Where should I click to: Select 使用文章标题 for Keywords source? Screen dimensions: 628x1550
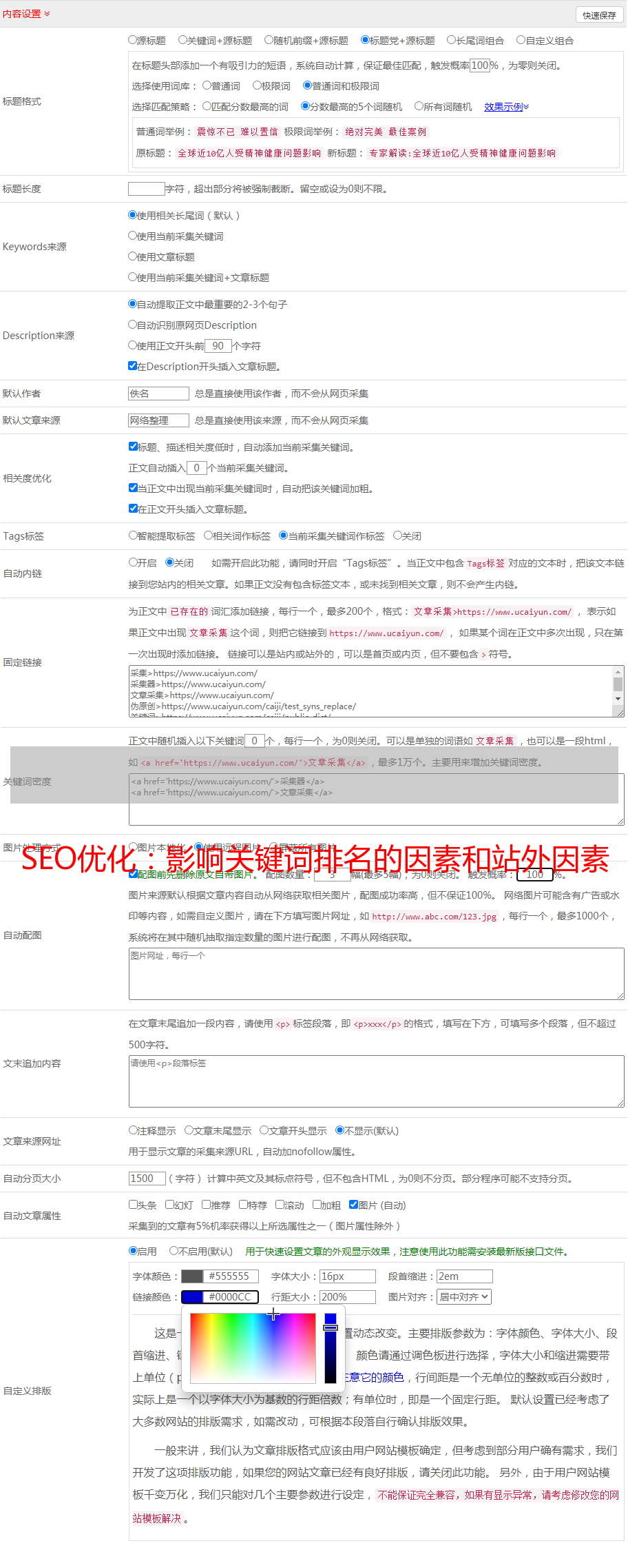click(133, 256)
